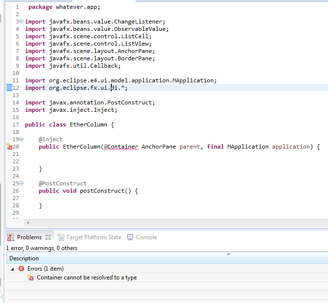Screen dimensions: 328x303
Task: Collapse the import block fold at line 3
Action: tap(22, 22)
